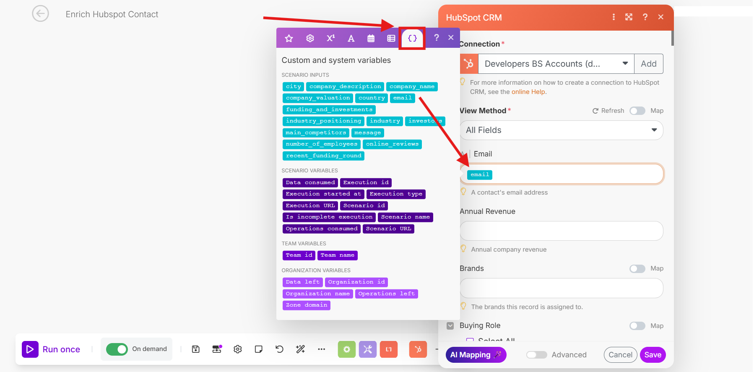
Task: Click the undo icon in the toolbar
Action: pos(279,349)
